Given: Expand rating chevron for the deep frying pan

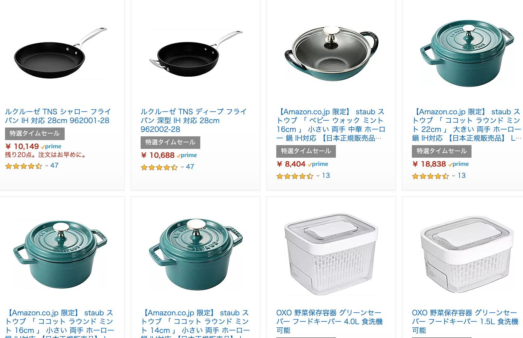Looking at the screenshot, I should pyautogui.click(x=182, y=167).
